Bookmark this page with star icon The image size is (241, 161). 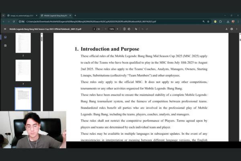(x=208, y=22)
